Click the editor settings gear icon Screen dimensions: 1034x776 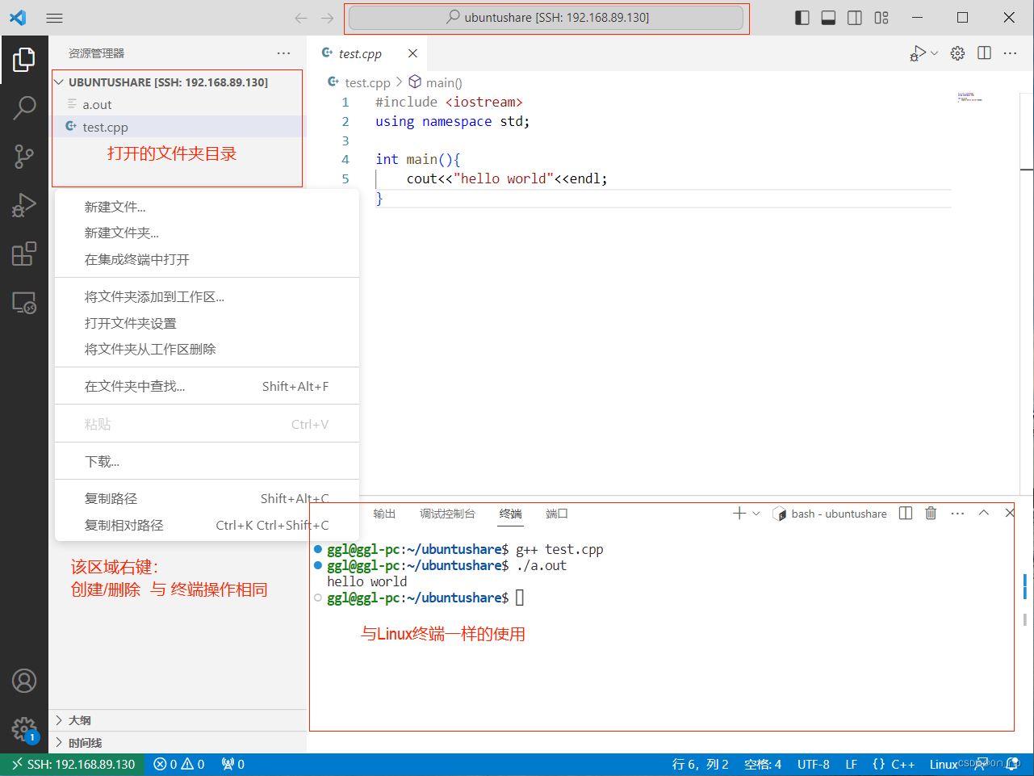[957, 53]
